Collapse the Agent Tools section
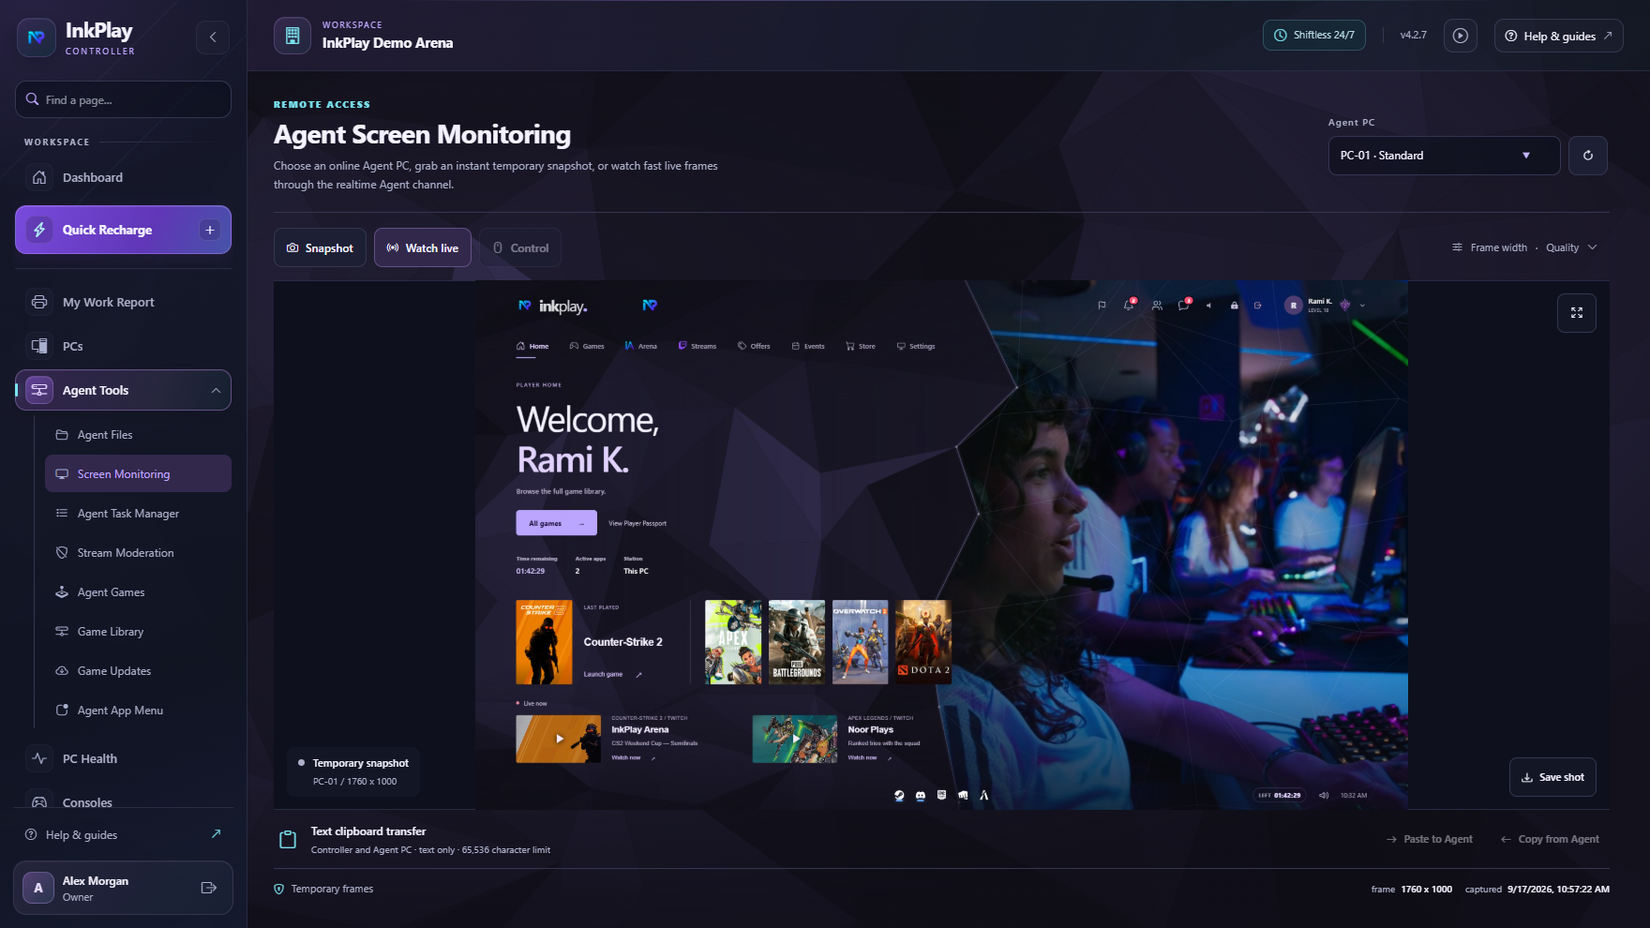The width and height of the screenshot is (1650, 928). pos(123,391)
